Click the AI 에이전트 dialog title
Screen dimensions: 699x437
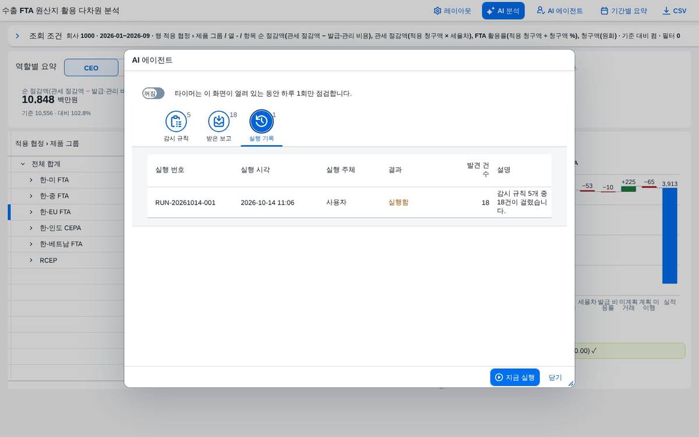(152, 60)
